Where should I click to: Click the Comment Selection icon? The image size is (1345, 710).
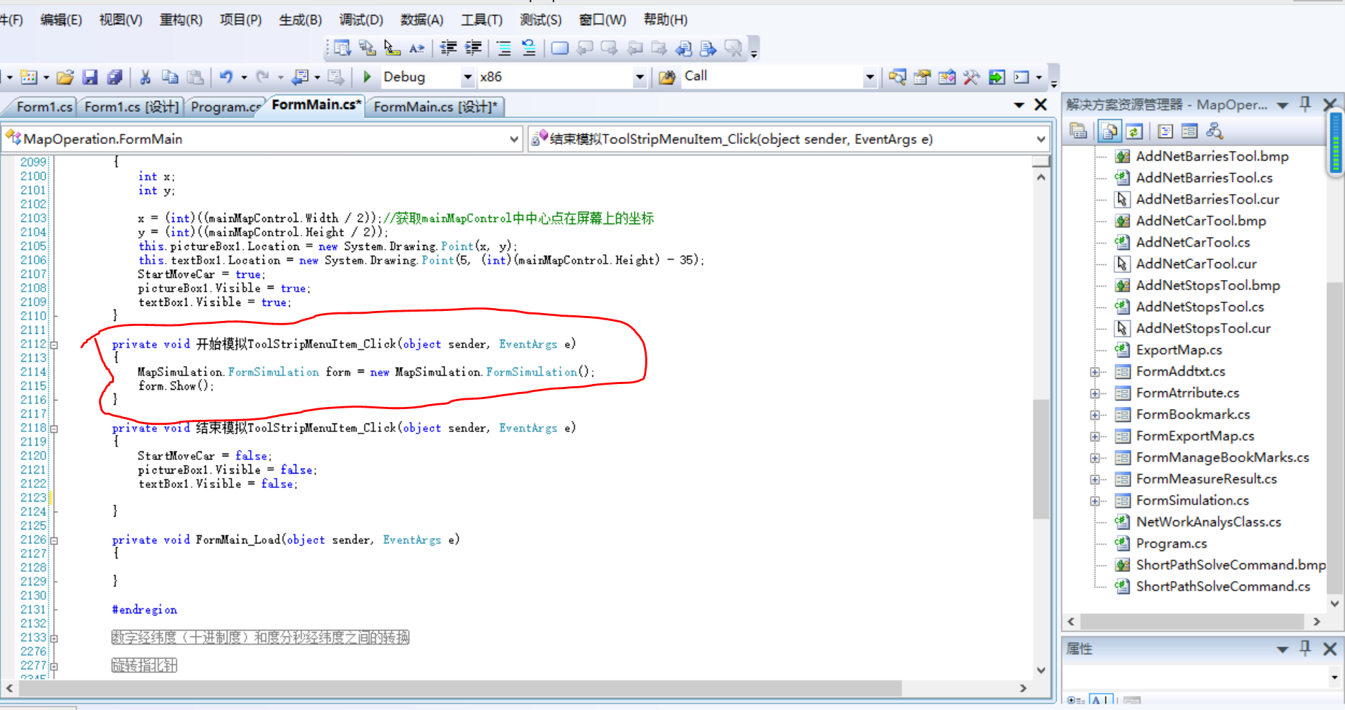point(504,48)
